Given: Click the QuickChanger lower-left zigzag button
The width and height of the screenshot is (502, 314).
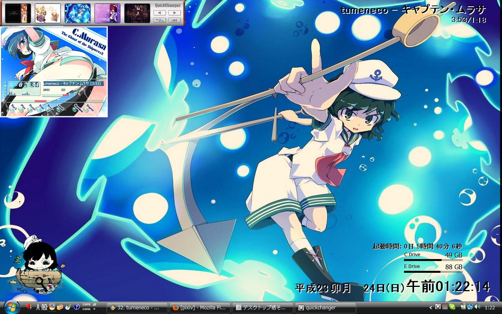Looking at the screenshot, I should point(160,20).
